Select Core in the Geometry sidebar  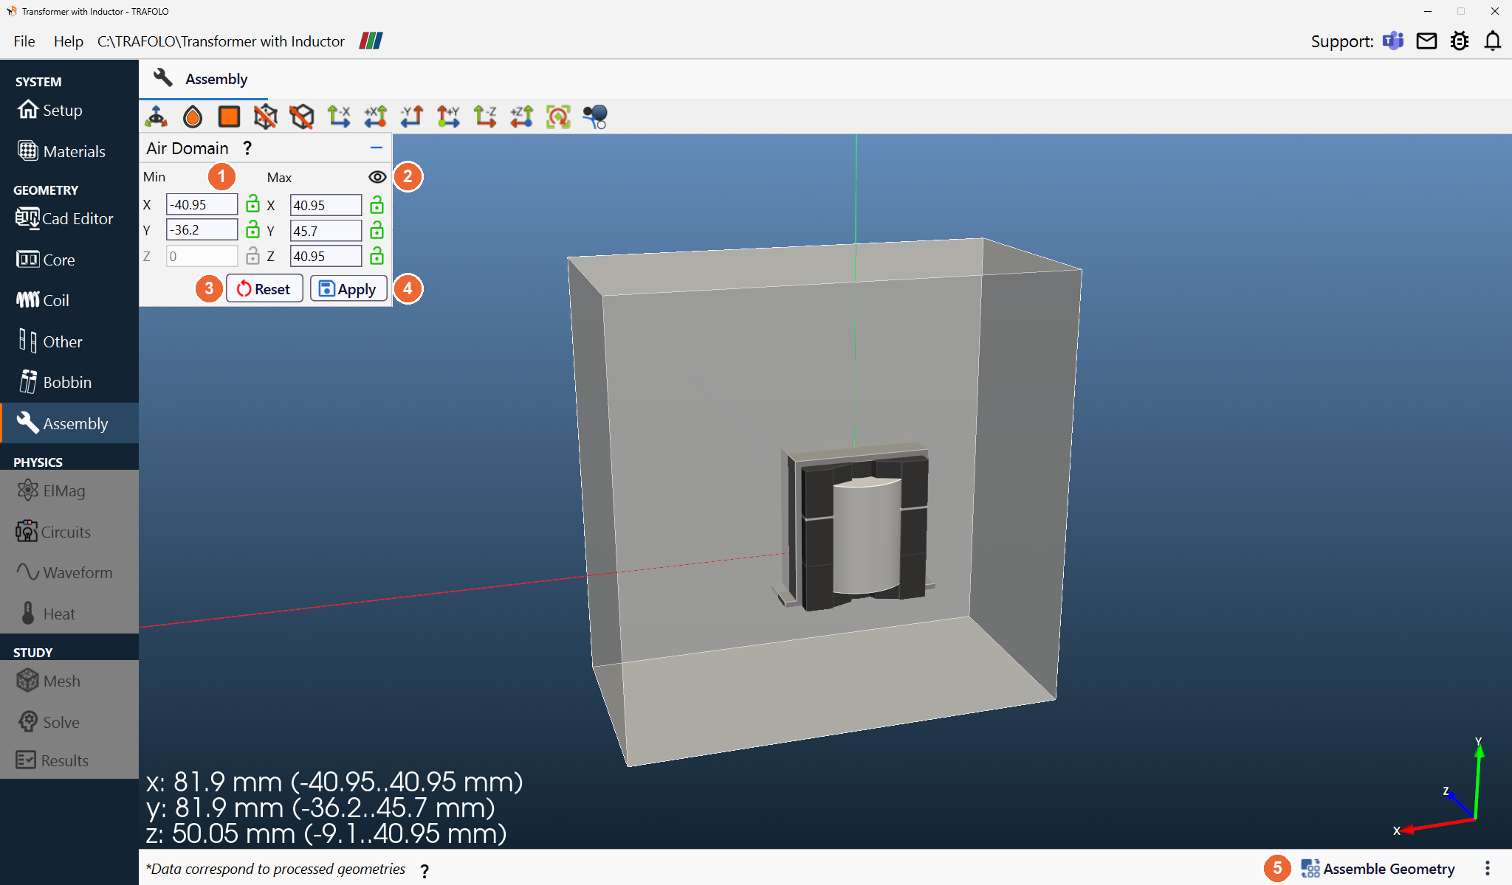point(69,260)
